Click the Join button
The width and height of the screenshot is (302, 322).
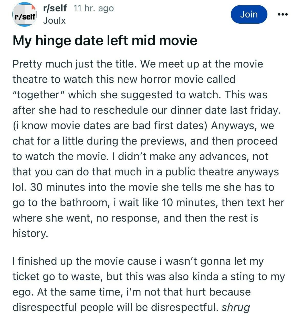pyautogui.click(x=249, y=14)
